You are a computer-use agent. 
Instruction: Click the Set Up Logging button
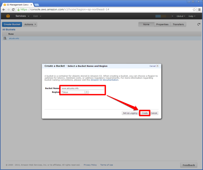coord(130,113)
